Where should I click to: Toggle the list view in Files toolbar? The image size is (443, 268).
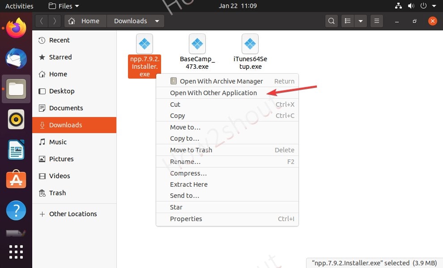click(347, 21)
